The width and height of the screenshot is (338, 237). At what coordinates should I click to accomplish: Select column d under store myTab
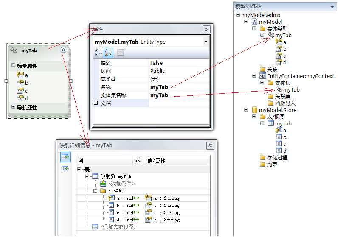click(281, 151)
